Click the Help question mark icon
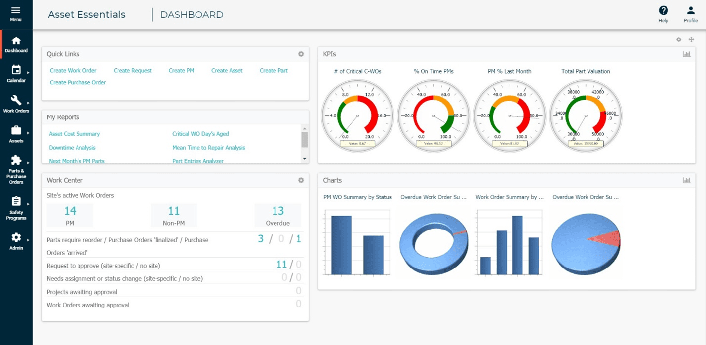The image size is (706, 345). coord(663,11)
